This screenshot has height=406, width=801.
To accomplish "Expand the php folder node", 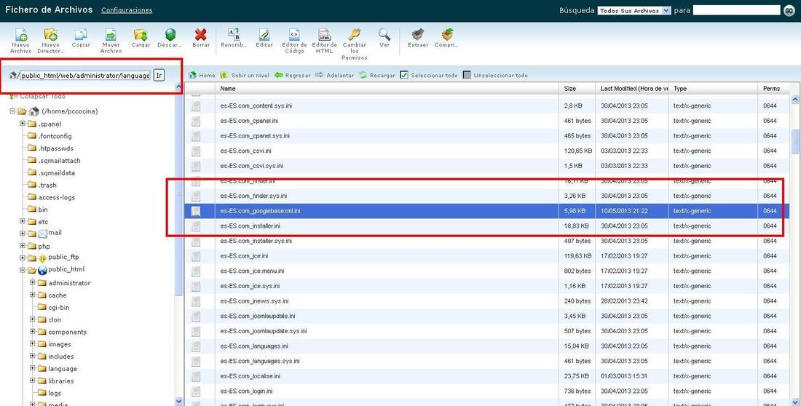I will [23, 246].
